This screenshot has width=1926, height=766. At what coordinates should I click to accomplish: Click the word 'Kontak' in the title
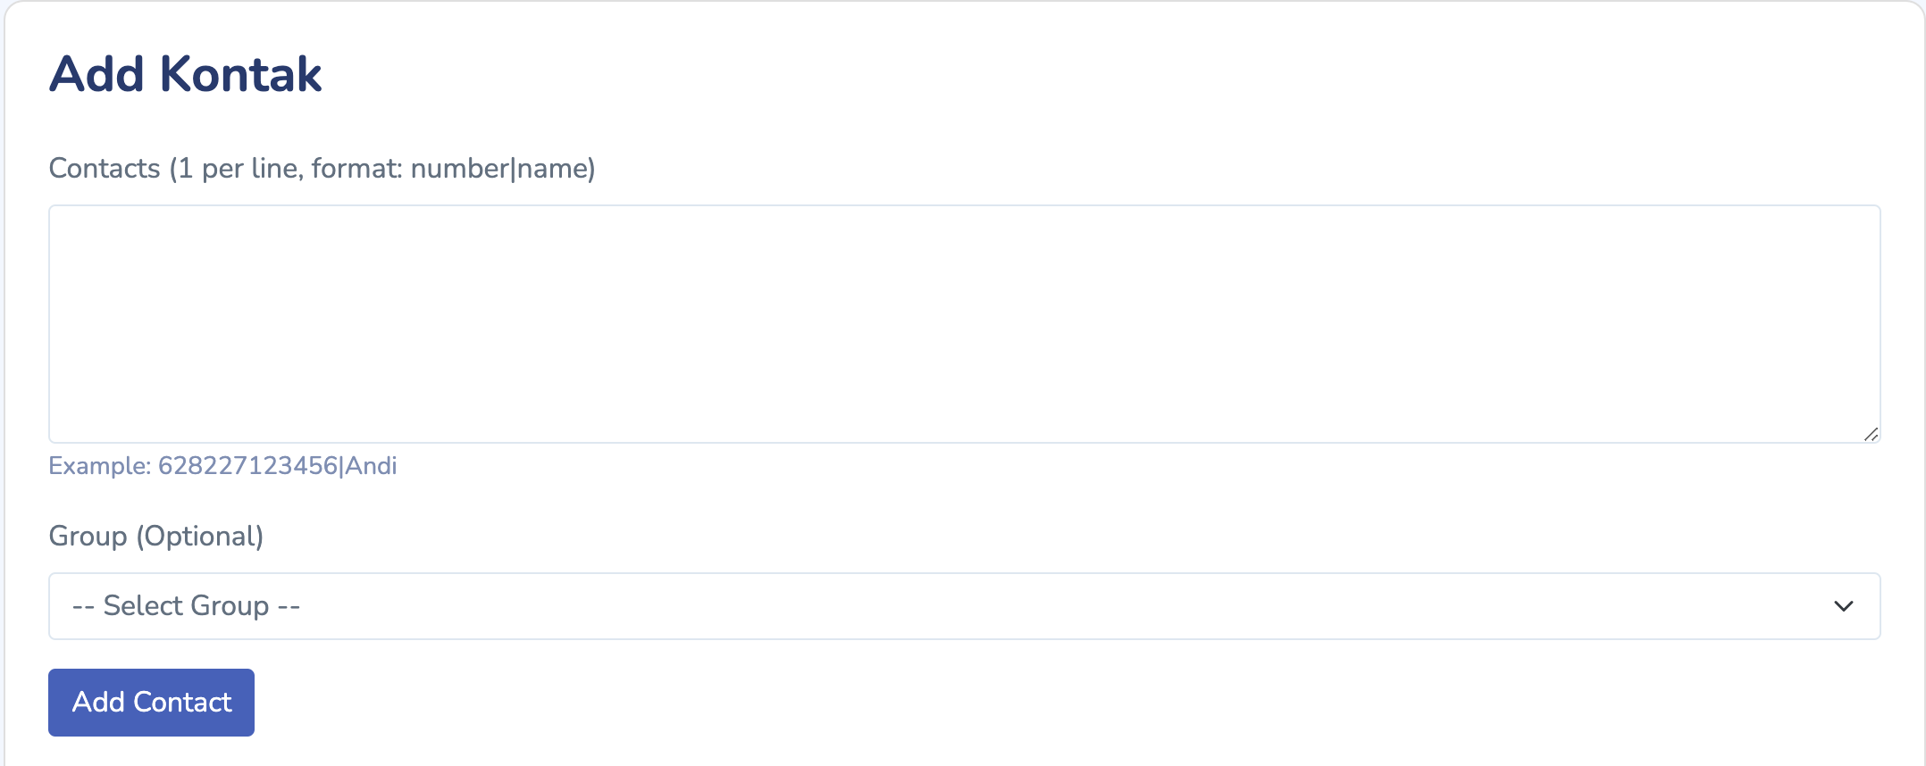coord(240,74)
